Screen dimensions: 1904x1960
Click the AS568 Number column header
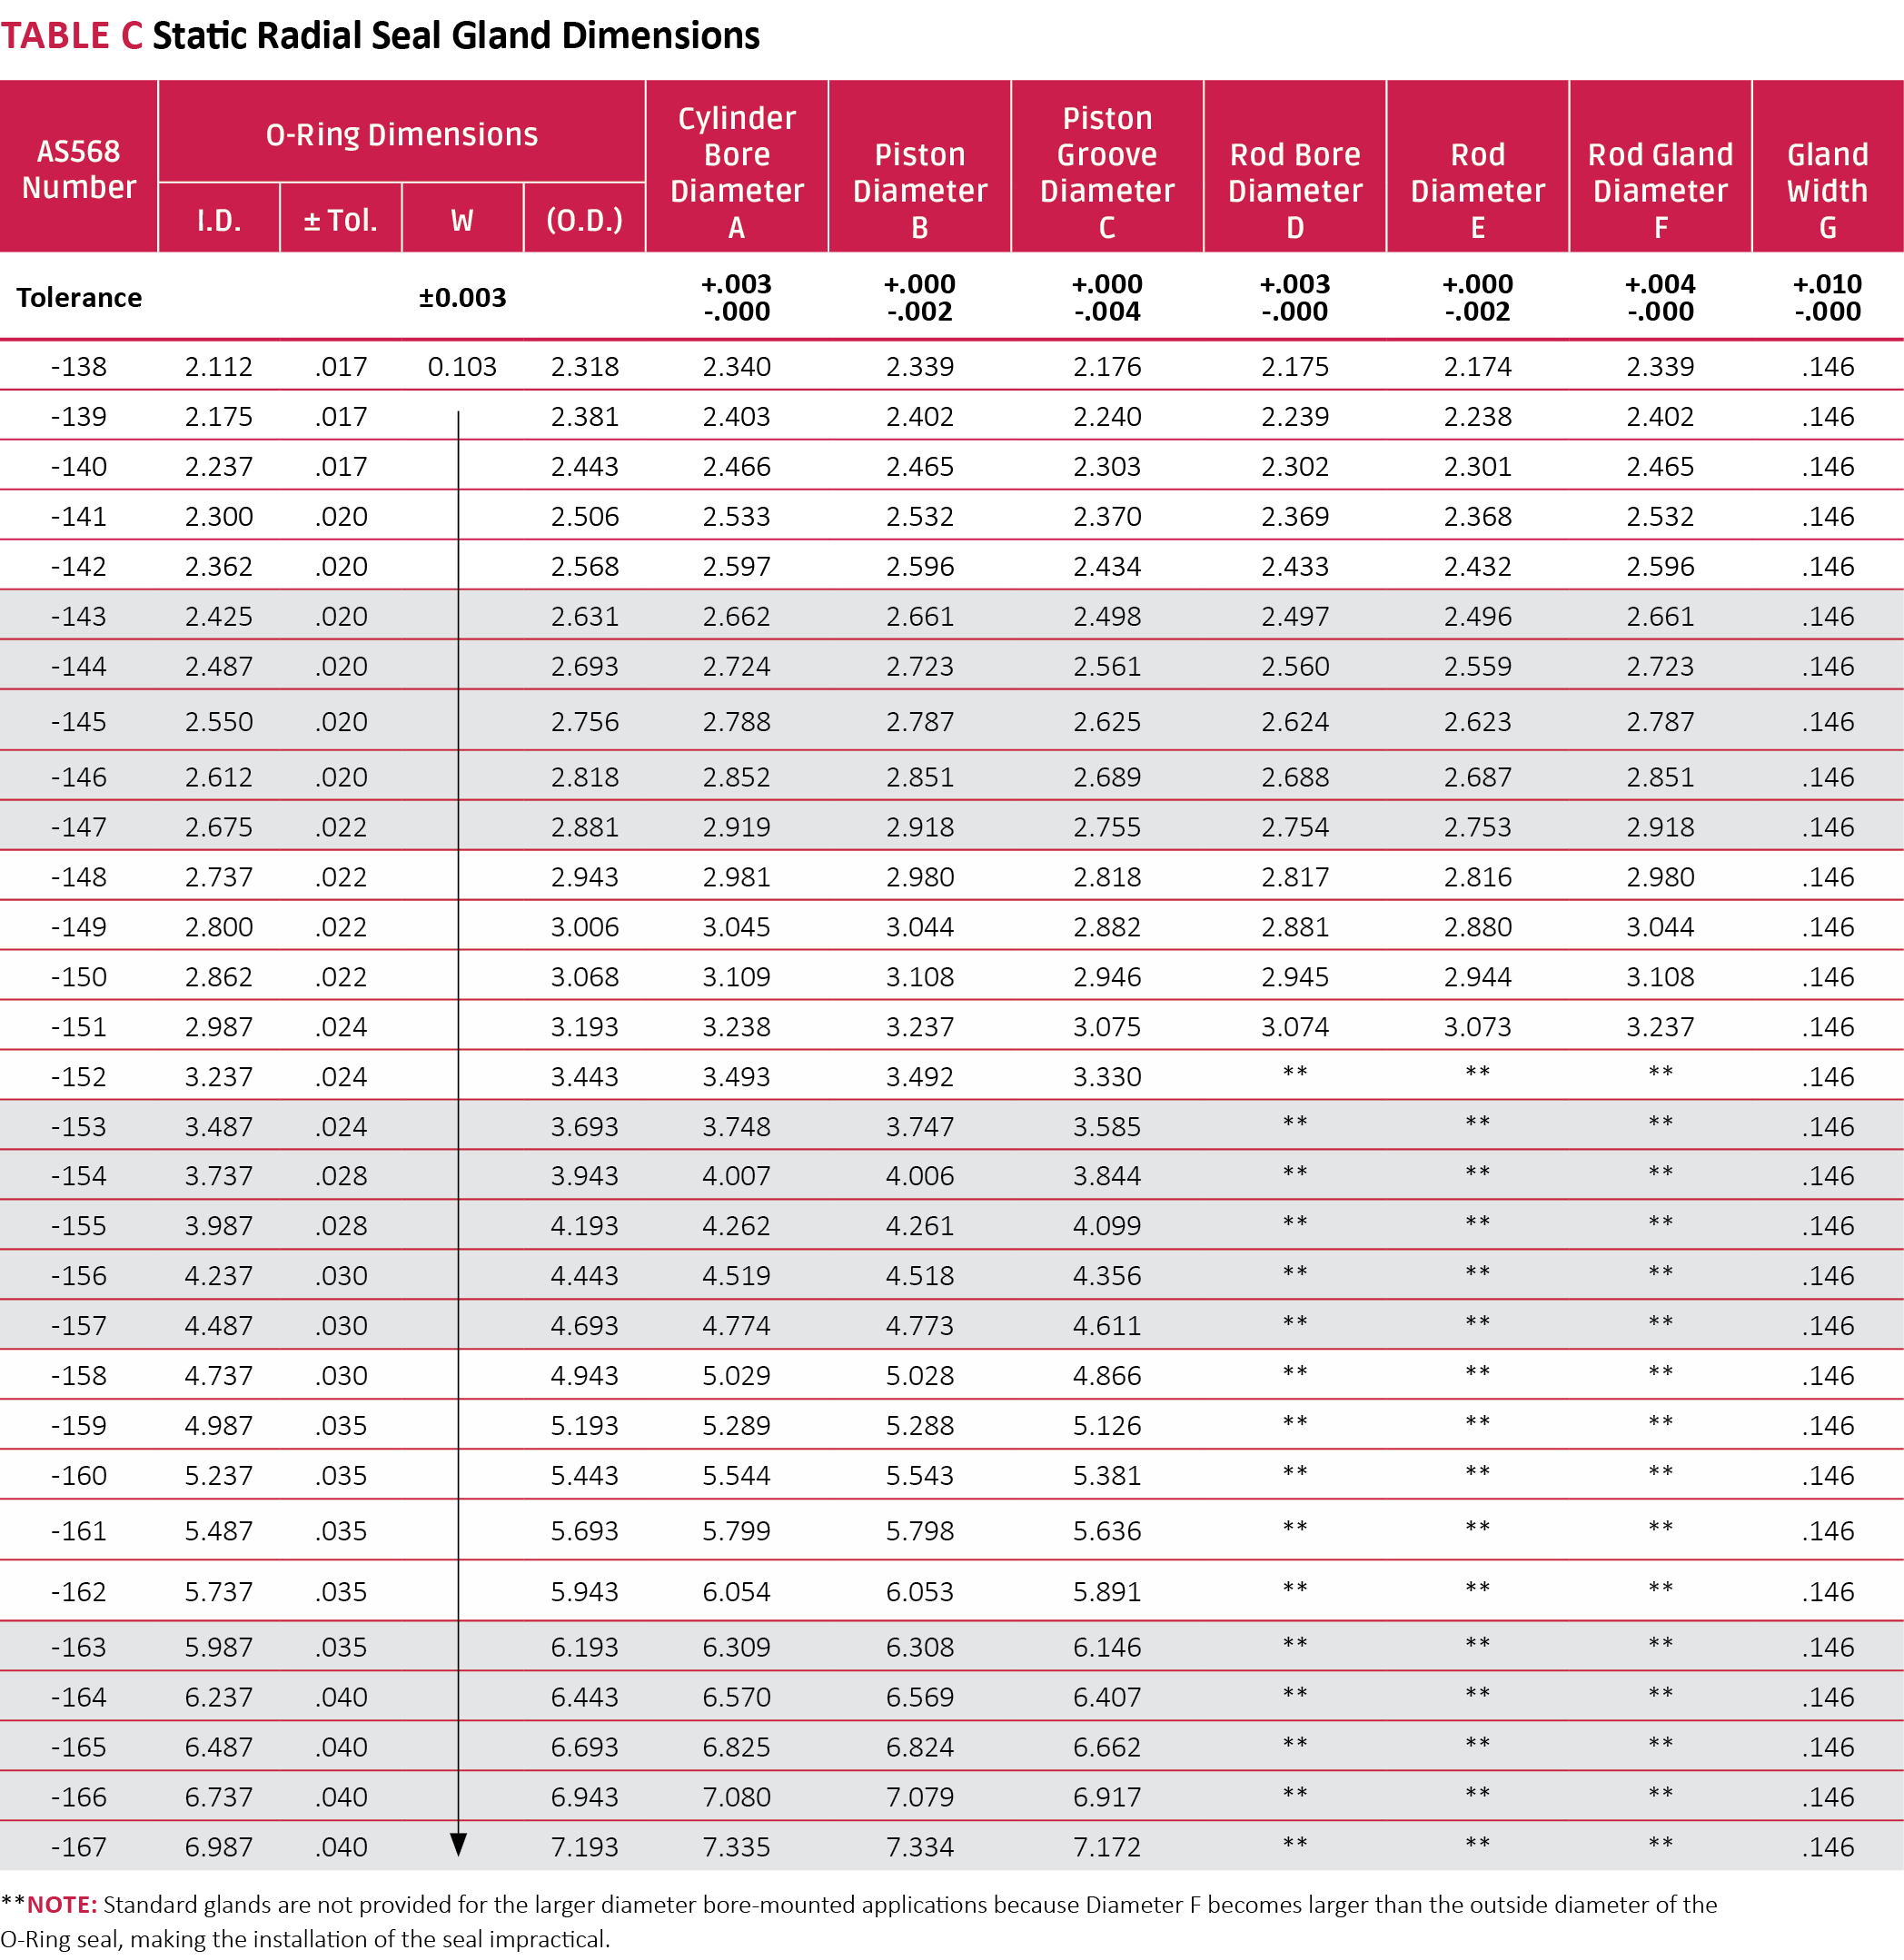[x=78, y=168]
